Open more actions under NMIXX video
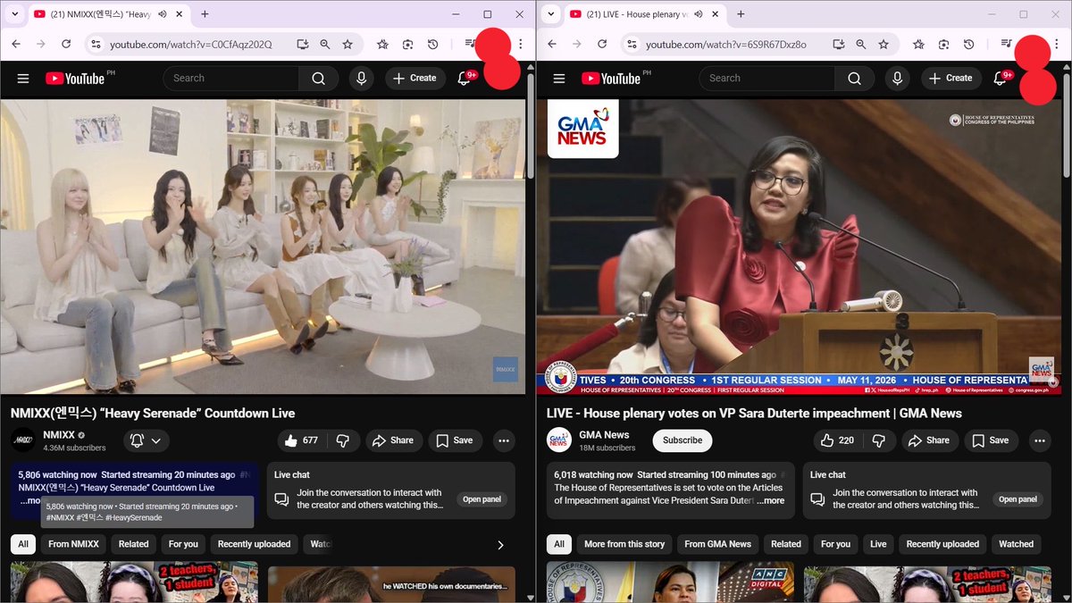Screen dimensions: 1072x603 504,440
